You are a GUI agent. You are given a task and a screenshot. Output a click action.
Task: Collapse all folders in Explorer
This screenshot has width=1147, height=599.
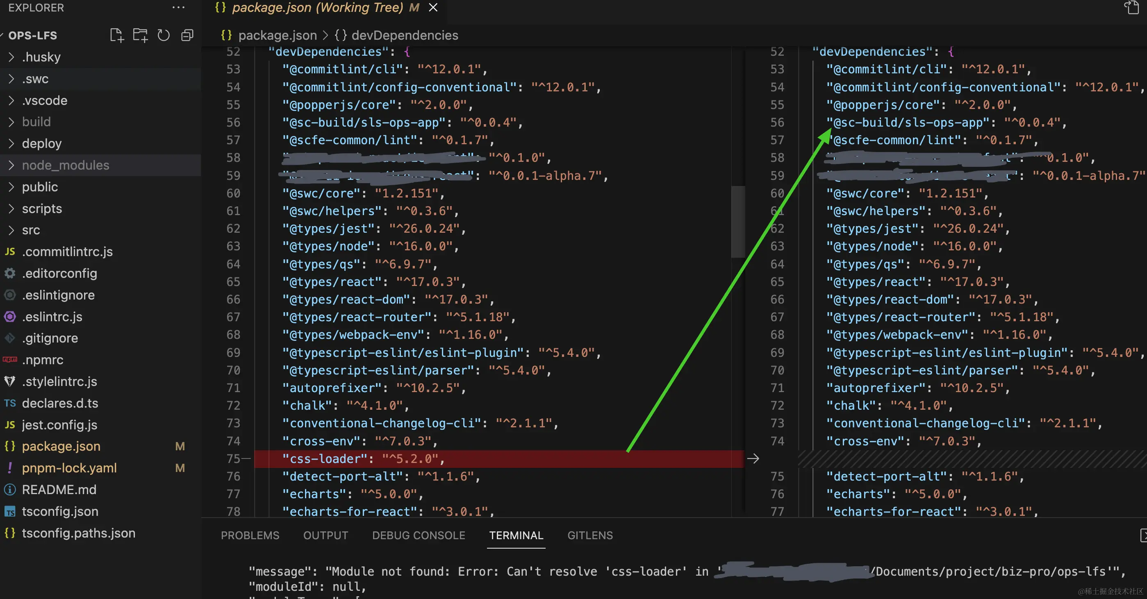tap(187, 35)
